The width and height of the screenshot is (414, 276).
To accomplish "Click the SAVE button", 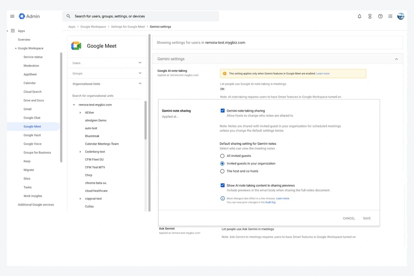I will pos(367,218).
